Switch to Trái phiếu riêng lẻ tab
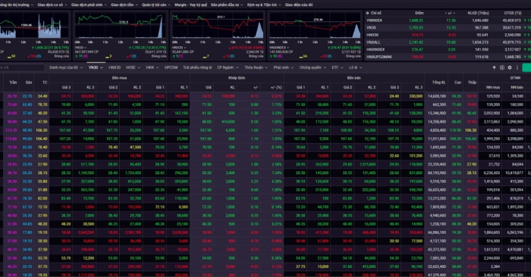 197,67
